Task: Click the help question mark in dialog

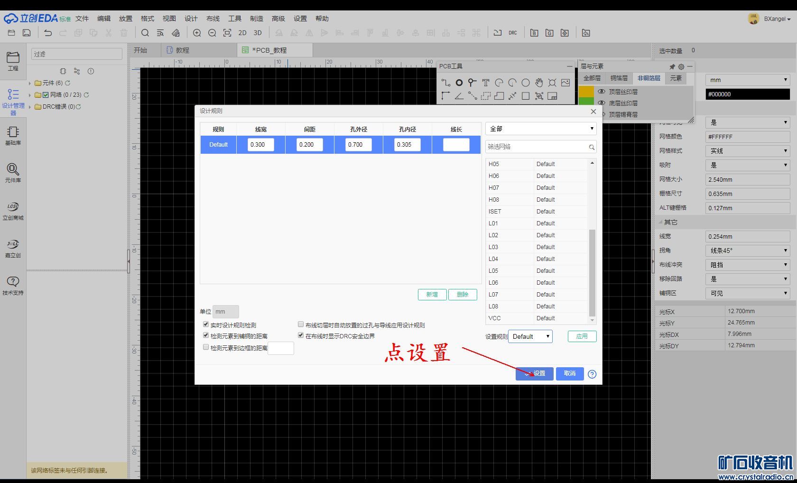Action: point(592,374)
